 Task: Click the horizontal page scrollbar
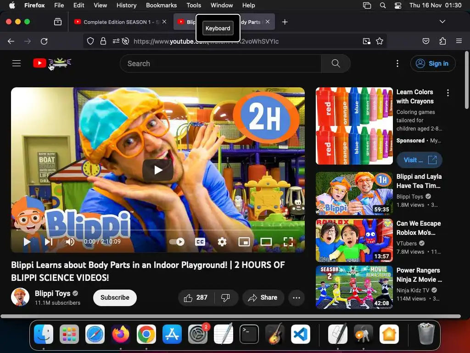[230, 316]
